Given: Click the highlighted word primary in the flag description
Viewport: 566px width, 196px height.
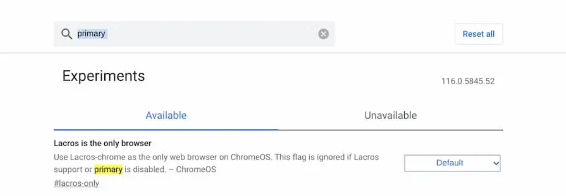Looking at the screenshot, I should tap(108, 170).
